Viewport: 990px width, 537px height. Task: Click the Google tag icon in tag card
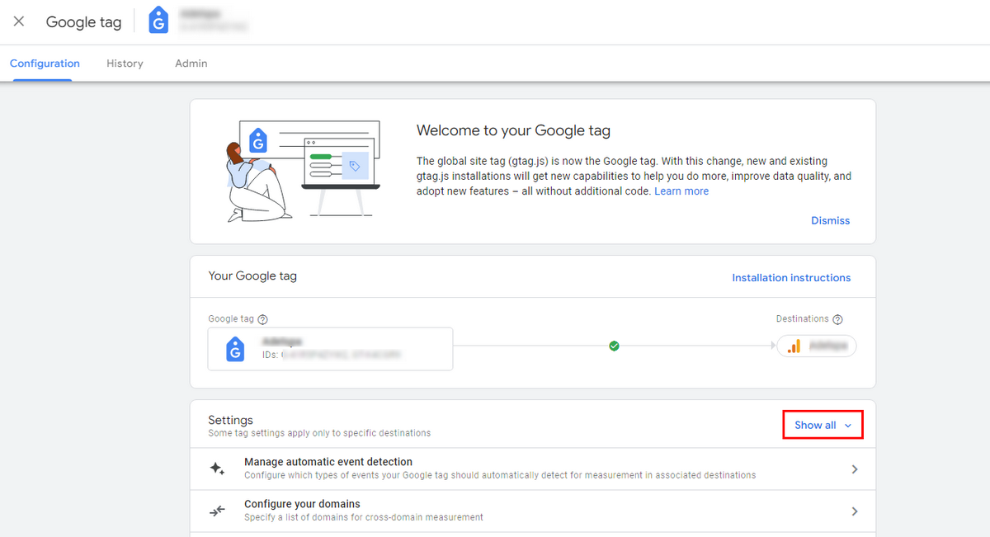tap(235, 349)
